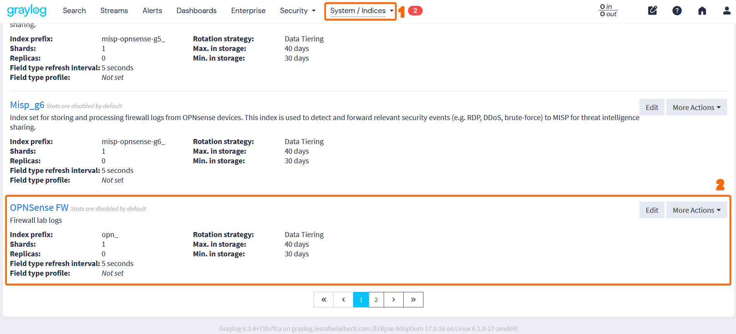Click the Graylog version footer text

pyautogui.click(x=368, y=329)
